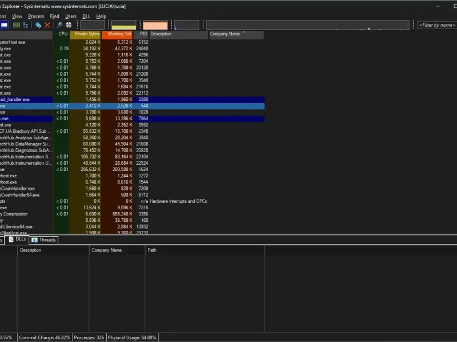Minimize the Process Explorer window

(x=438, y=6)
